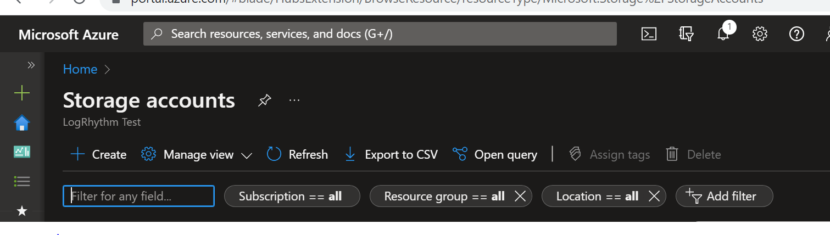Viewport: 830px width, 235px height.
Task: Open Favorites star icon in sidebar
Action: pos(22,211)
